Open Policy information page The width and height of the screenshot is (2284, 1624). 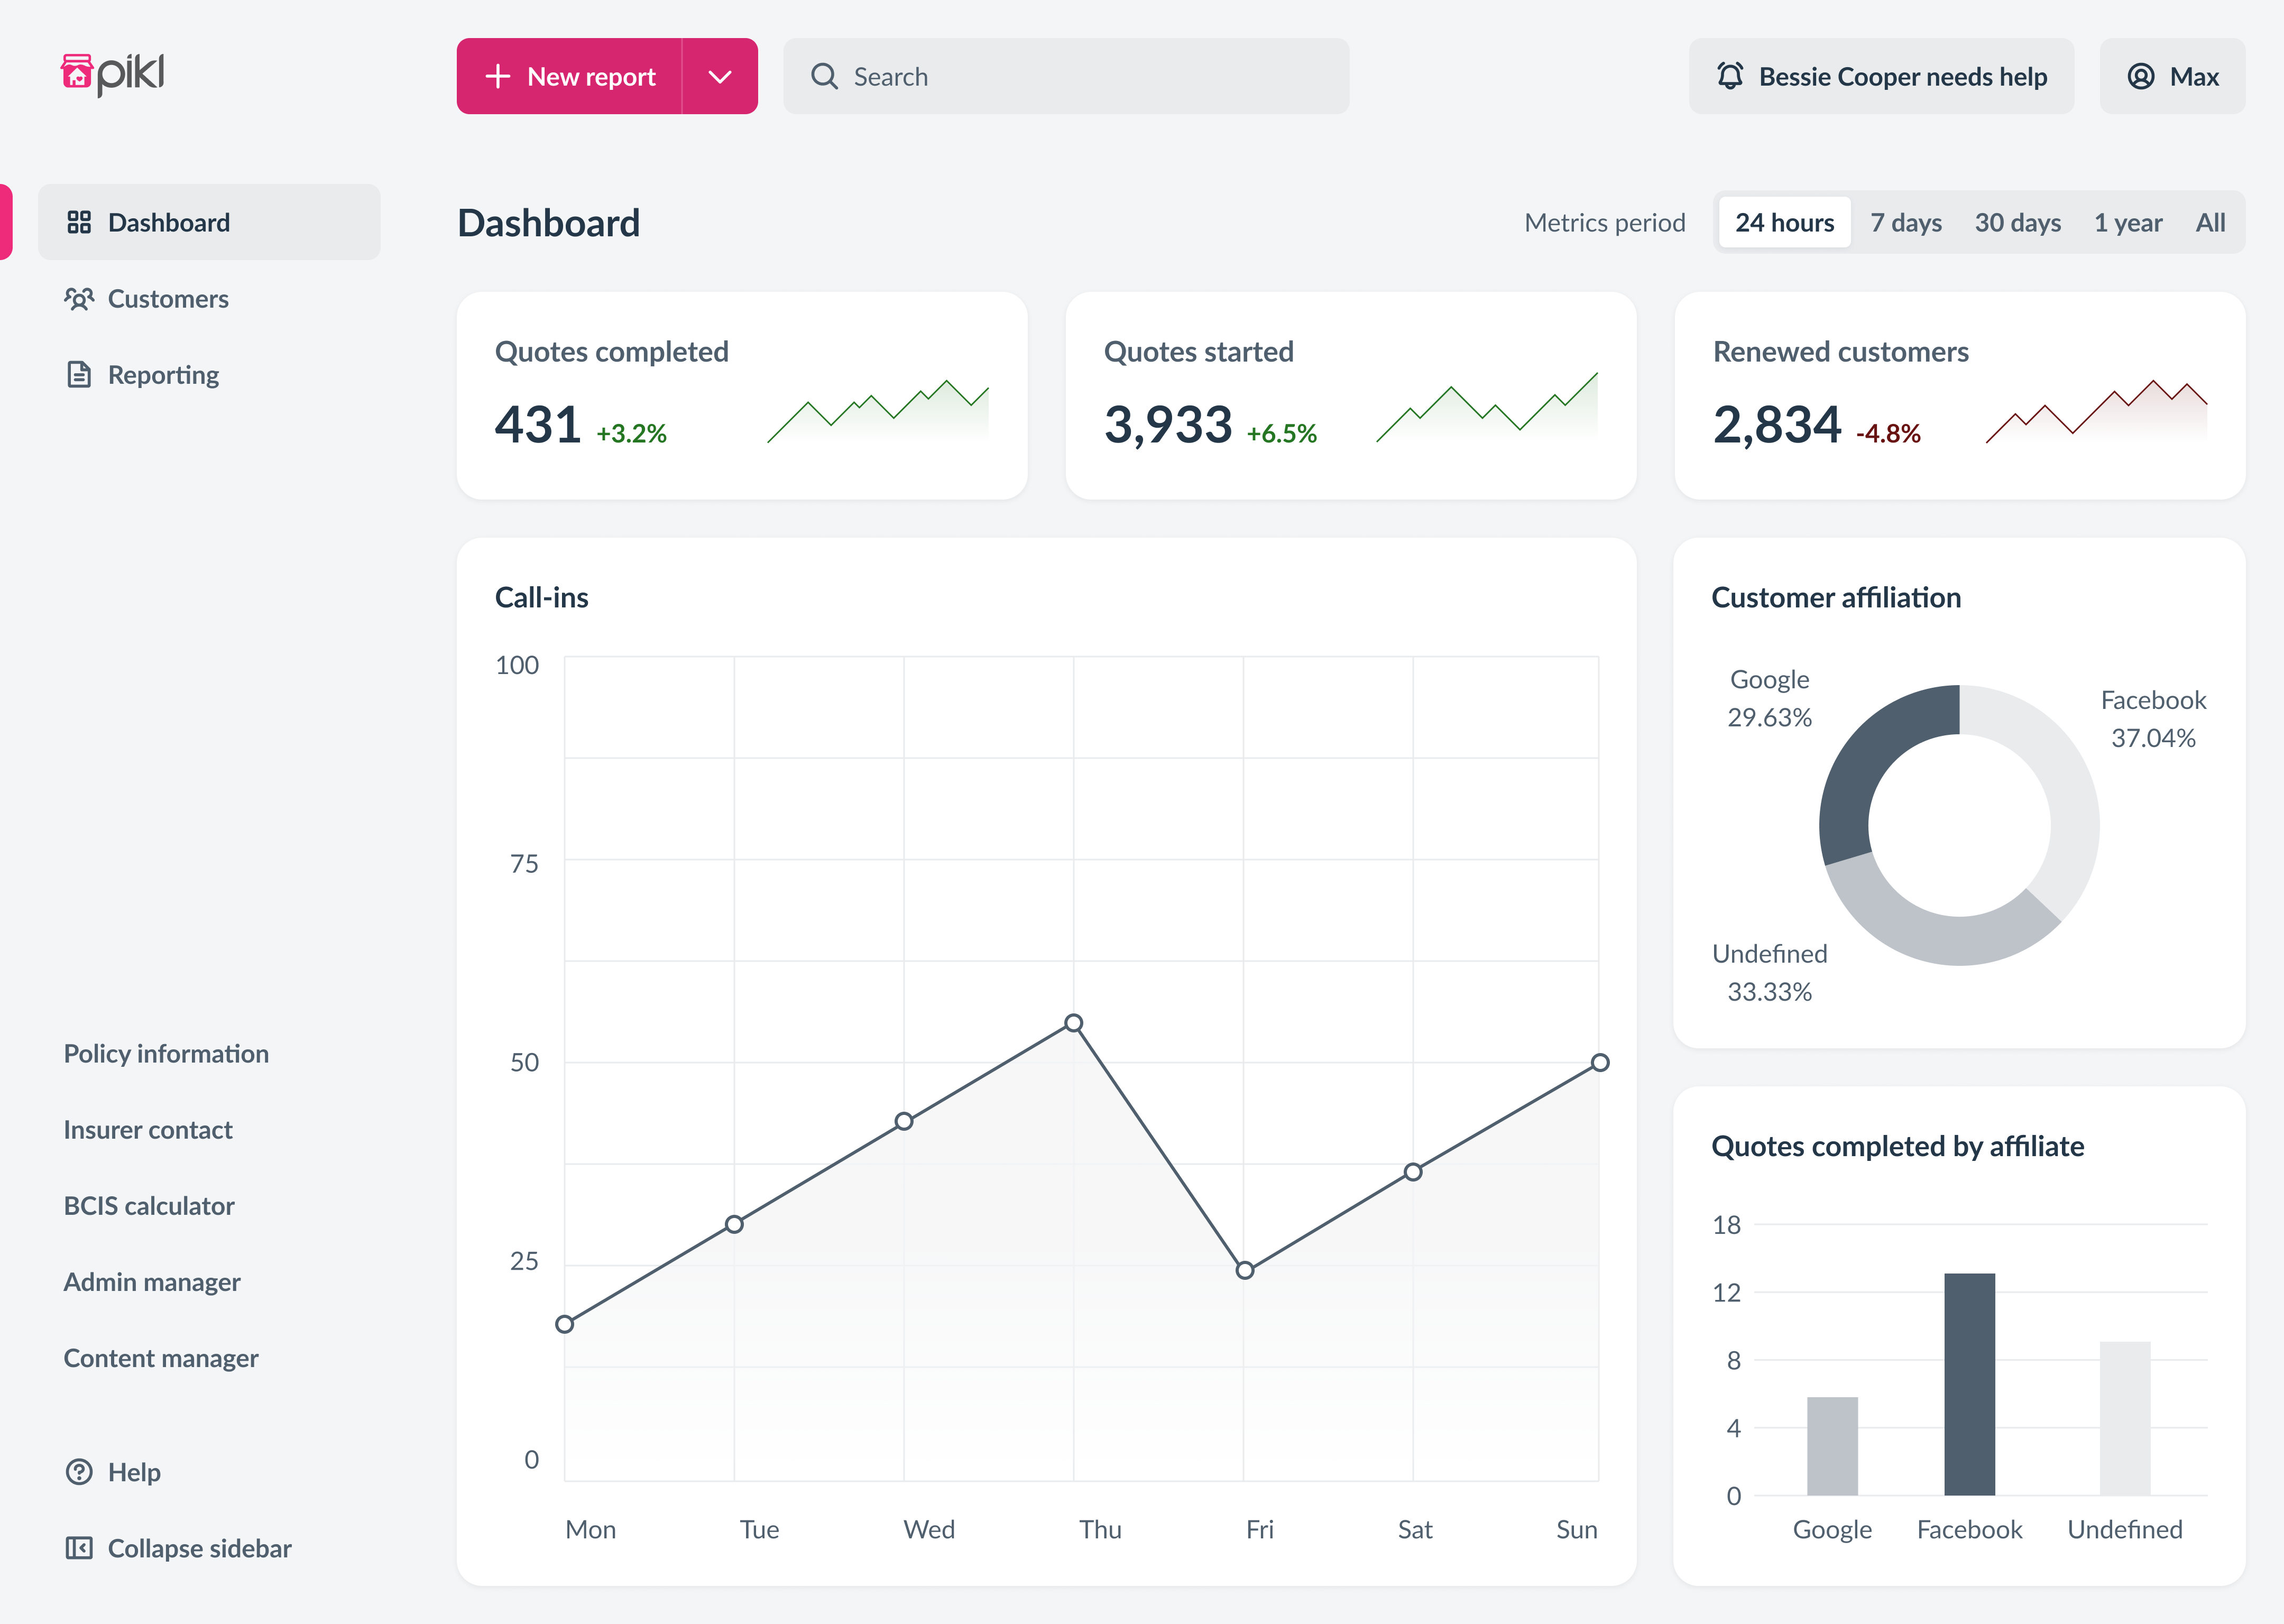(166, 1054)
